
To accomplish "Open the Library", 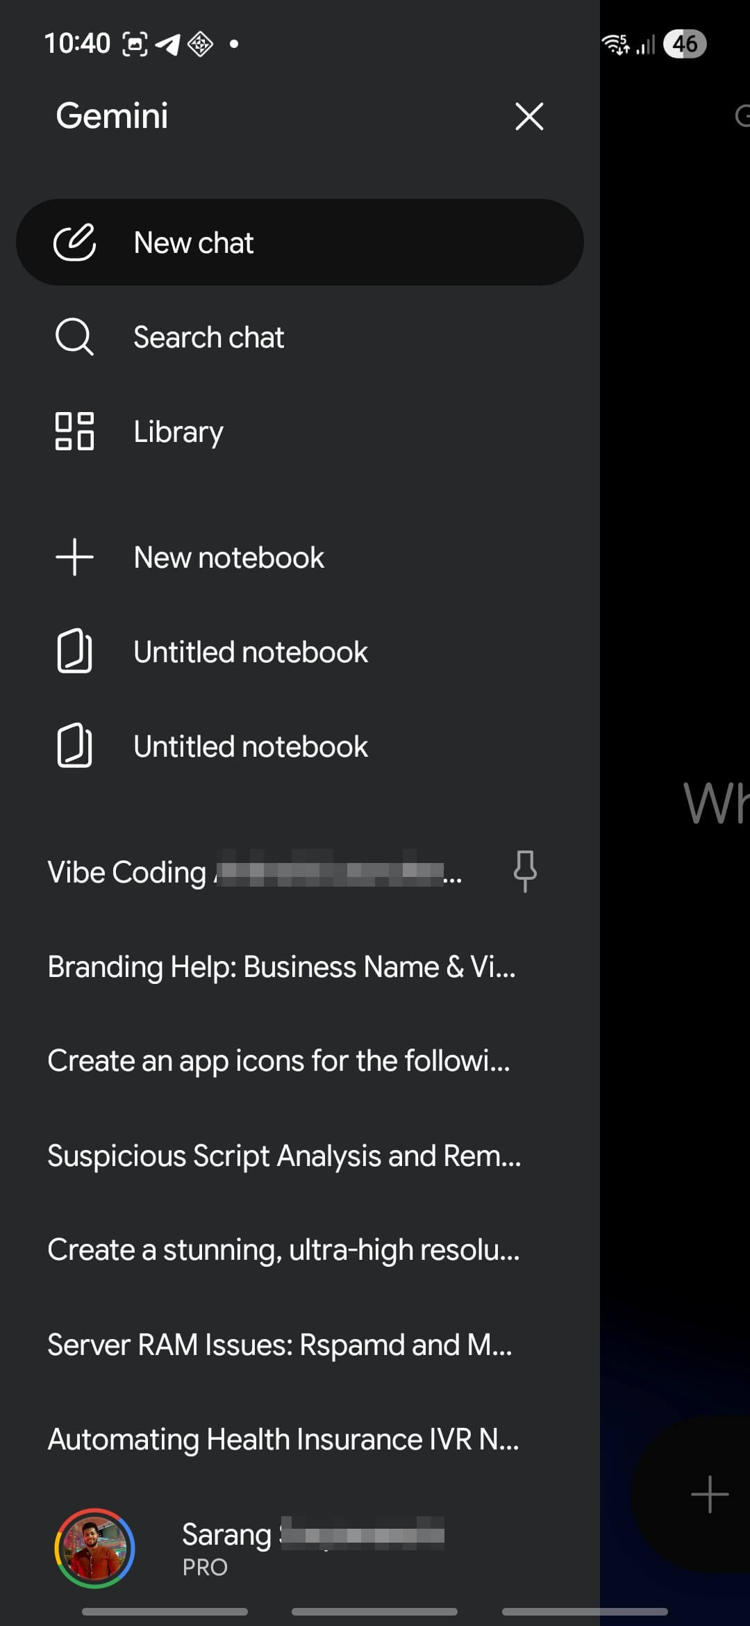I will [x=300, y=432].
